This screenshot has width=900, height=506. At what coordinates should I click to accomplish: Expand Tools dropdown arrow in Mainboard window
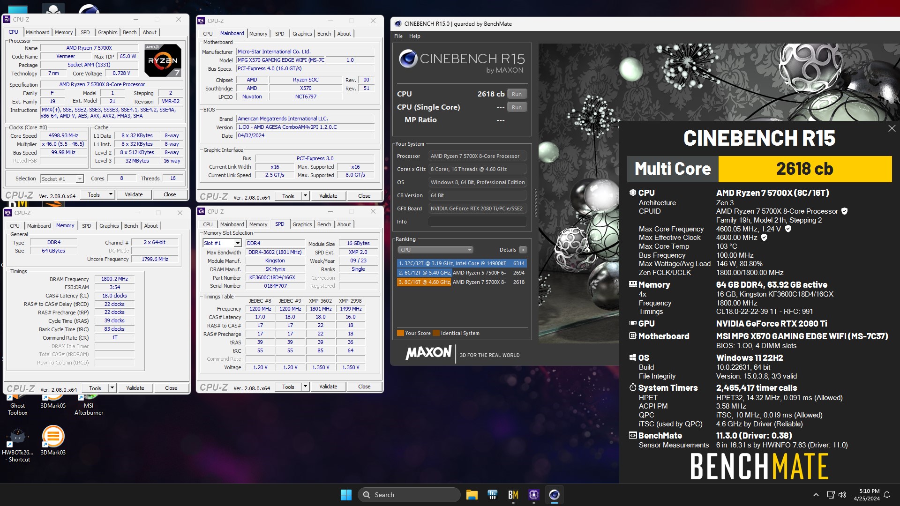pyautogui.click(x=305, y=196)
